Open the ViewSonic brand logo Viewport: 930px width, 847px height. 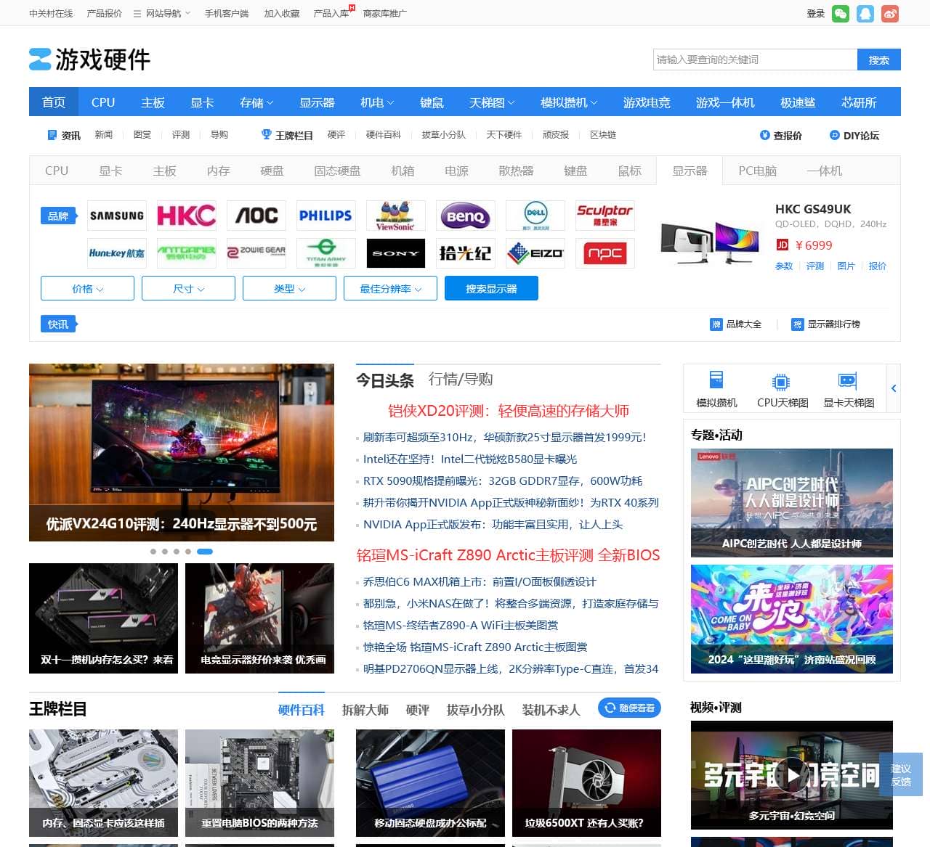[396, 216]
